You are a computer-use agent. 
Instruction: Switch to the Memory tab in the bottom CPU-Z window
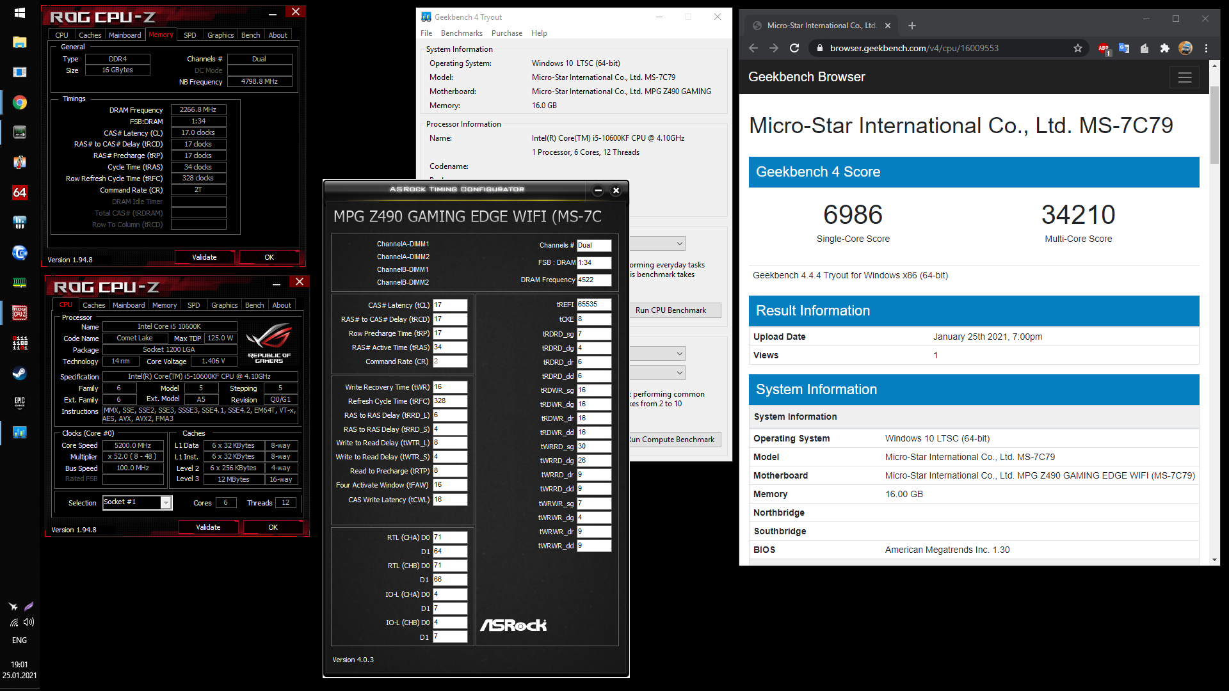(x=165, y=305)
